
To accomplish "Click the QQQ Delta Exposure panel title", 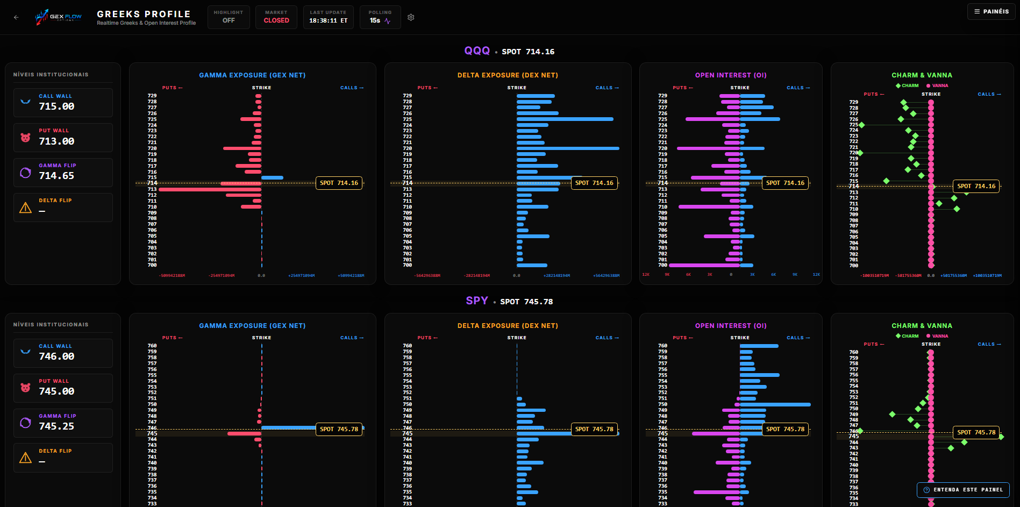I will point(508,75).
